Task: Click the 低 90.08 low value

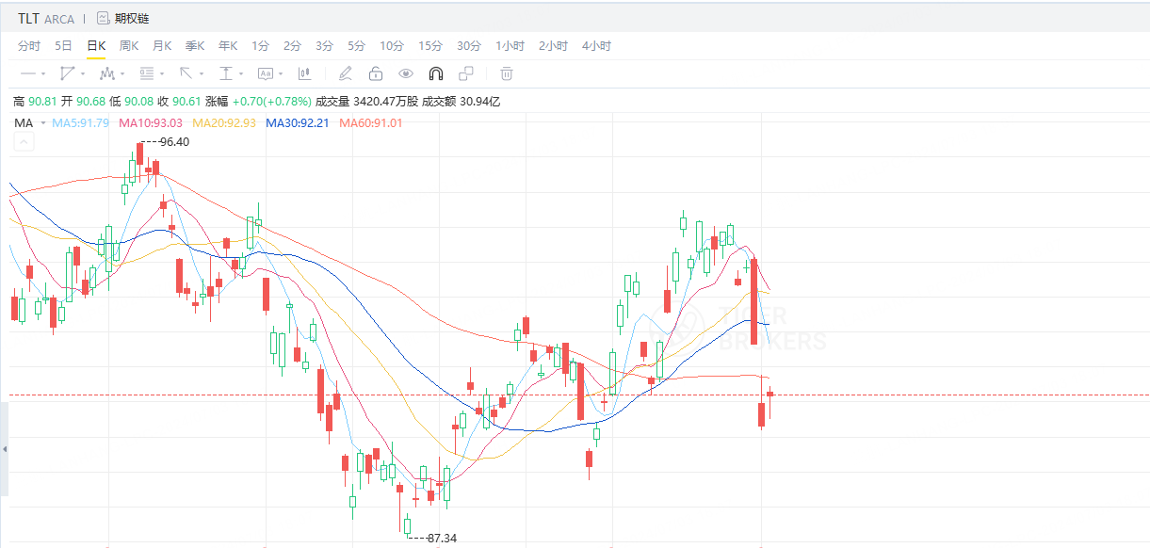Action: click(131, 101)
